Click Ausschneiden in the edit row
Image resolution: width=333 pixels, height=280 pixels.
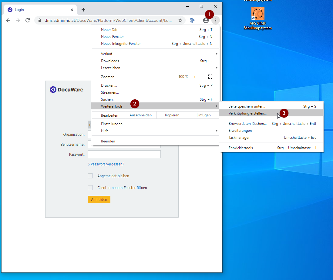[141, 115]
